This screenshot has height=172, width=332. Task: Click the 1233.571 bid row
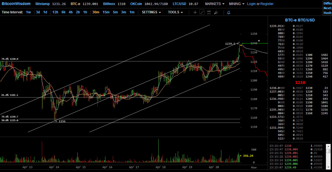[286, 117]
